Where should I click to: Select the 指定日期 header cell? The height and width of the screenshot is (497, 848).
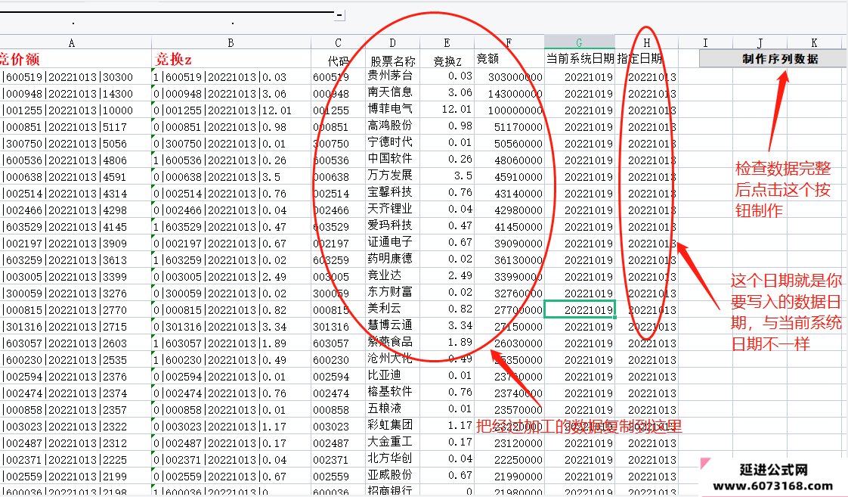pos(646,59)
